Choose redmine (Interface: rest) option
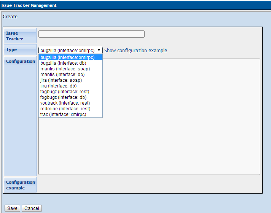271x213 pixels. click(70, 109)
